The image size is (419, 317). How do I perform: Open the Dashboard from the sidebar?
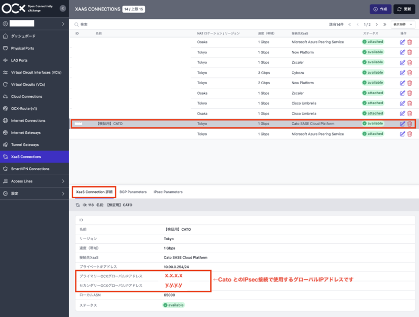coord(24,37)
